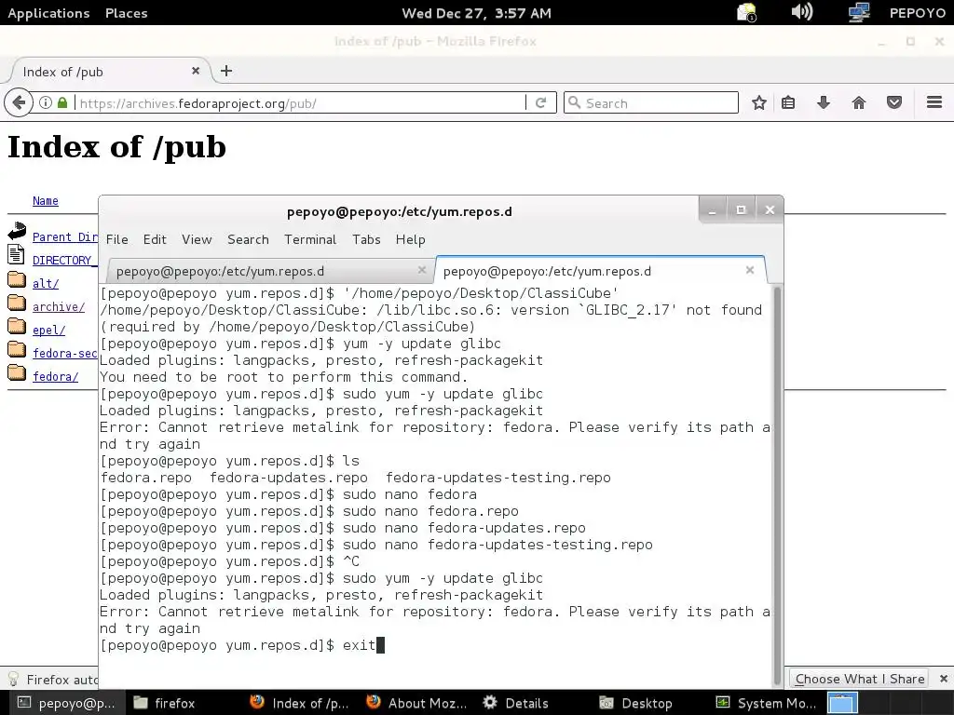The image size is (954, 715).
Task: Click Choose What I Share button
Action: [860, 679]
